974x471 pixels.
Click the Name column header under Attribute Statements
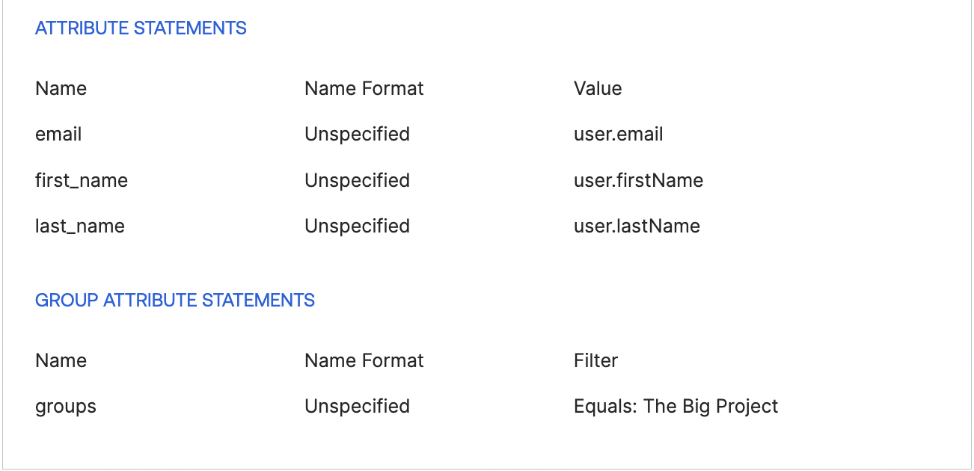[x=61, y=88]
